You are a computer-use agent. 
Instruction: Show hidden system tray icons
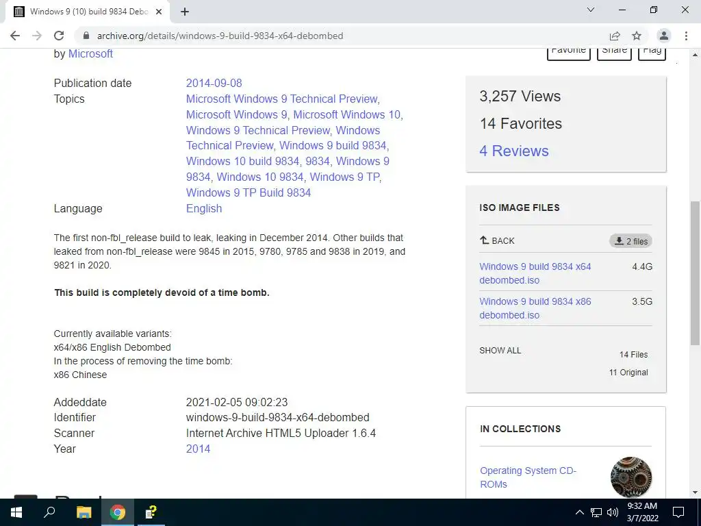(x=579, y=512)
